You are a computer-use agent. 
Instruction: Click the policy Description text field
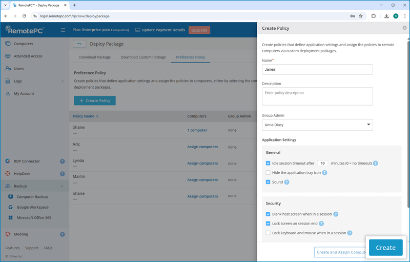(x=317, y=96)
